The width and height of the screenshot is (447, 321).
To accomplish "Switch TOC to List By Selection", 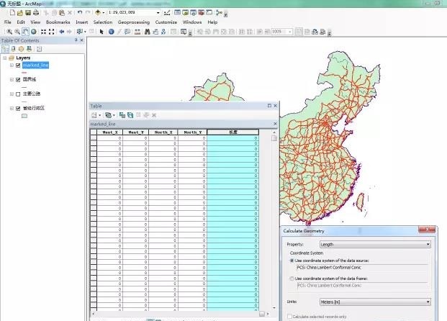I will [29, 49].
